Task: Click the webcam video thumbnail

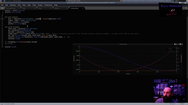Action: 169,91
